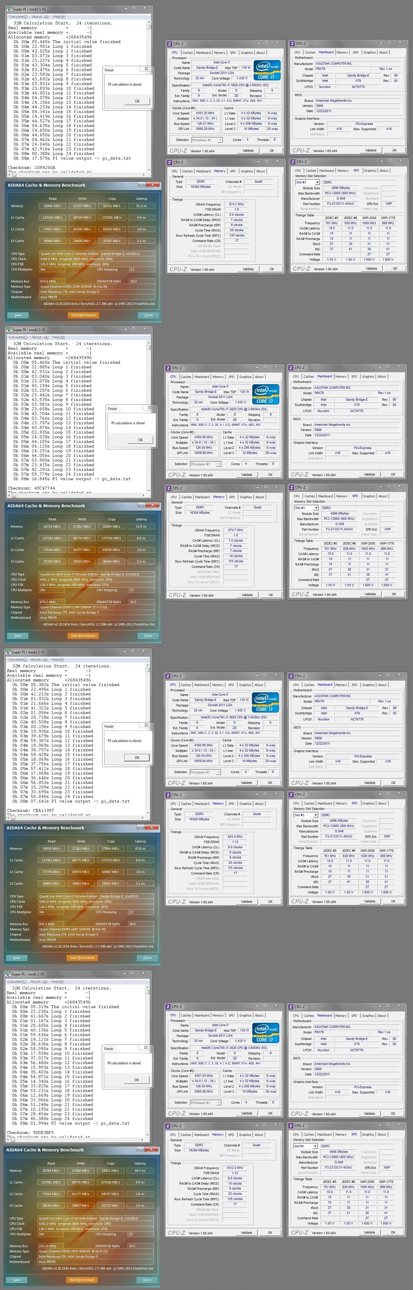Click scroll-up arrow in Super PI with checksum 1084260A
Screen dimensions: 413x1290
pyautogui.click(x=149, y=22)
